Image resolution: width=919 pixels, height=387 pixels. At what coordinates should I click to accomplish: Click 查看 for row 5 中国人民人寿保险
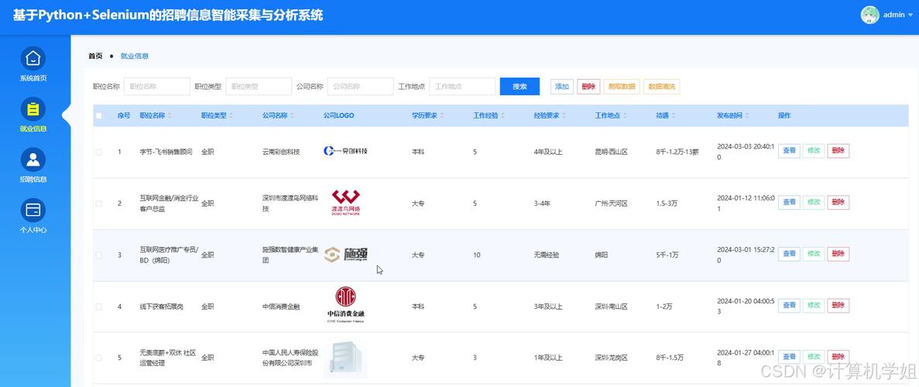[x=789, y=357]
